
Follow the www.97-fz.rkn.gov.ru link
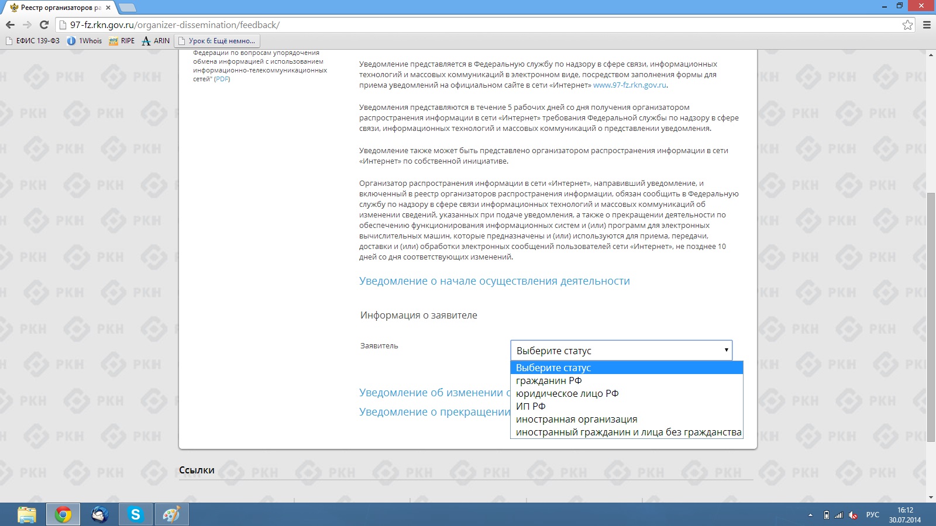pyautogui.click(x=629, y=85)
